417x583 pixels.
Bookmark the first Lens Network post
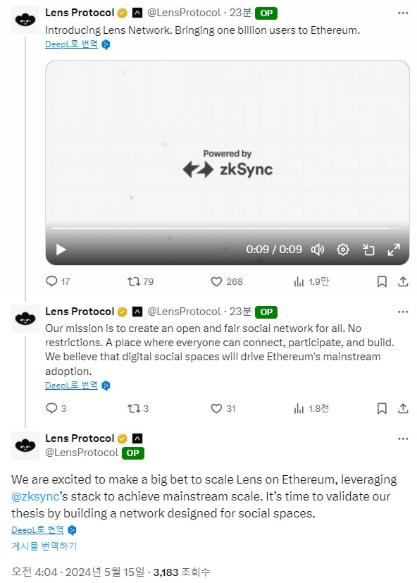click(x=382, y=282)
